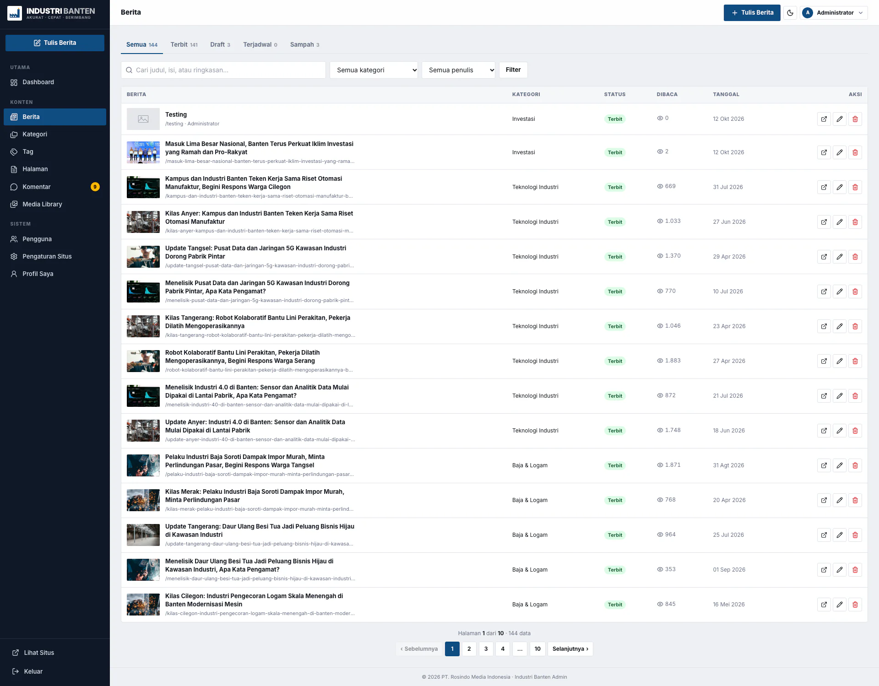
Task: Expand Semua kategori dropdown
Action: point(374,70)
